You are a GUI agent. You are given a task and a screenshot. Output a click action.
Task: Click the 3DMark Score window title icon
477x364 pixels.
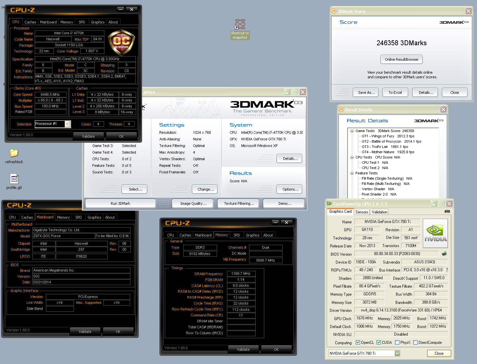(x=334, y=11)
